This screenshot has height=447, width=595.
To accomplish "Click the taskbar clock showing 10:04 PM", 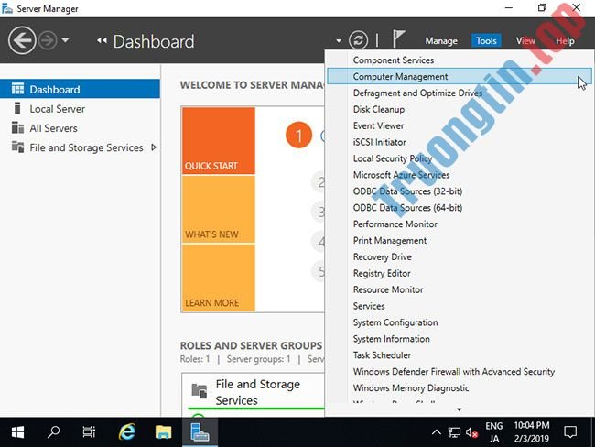I will tap(532, 432).
